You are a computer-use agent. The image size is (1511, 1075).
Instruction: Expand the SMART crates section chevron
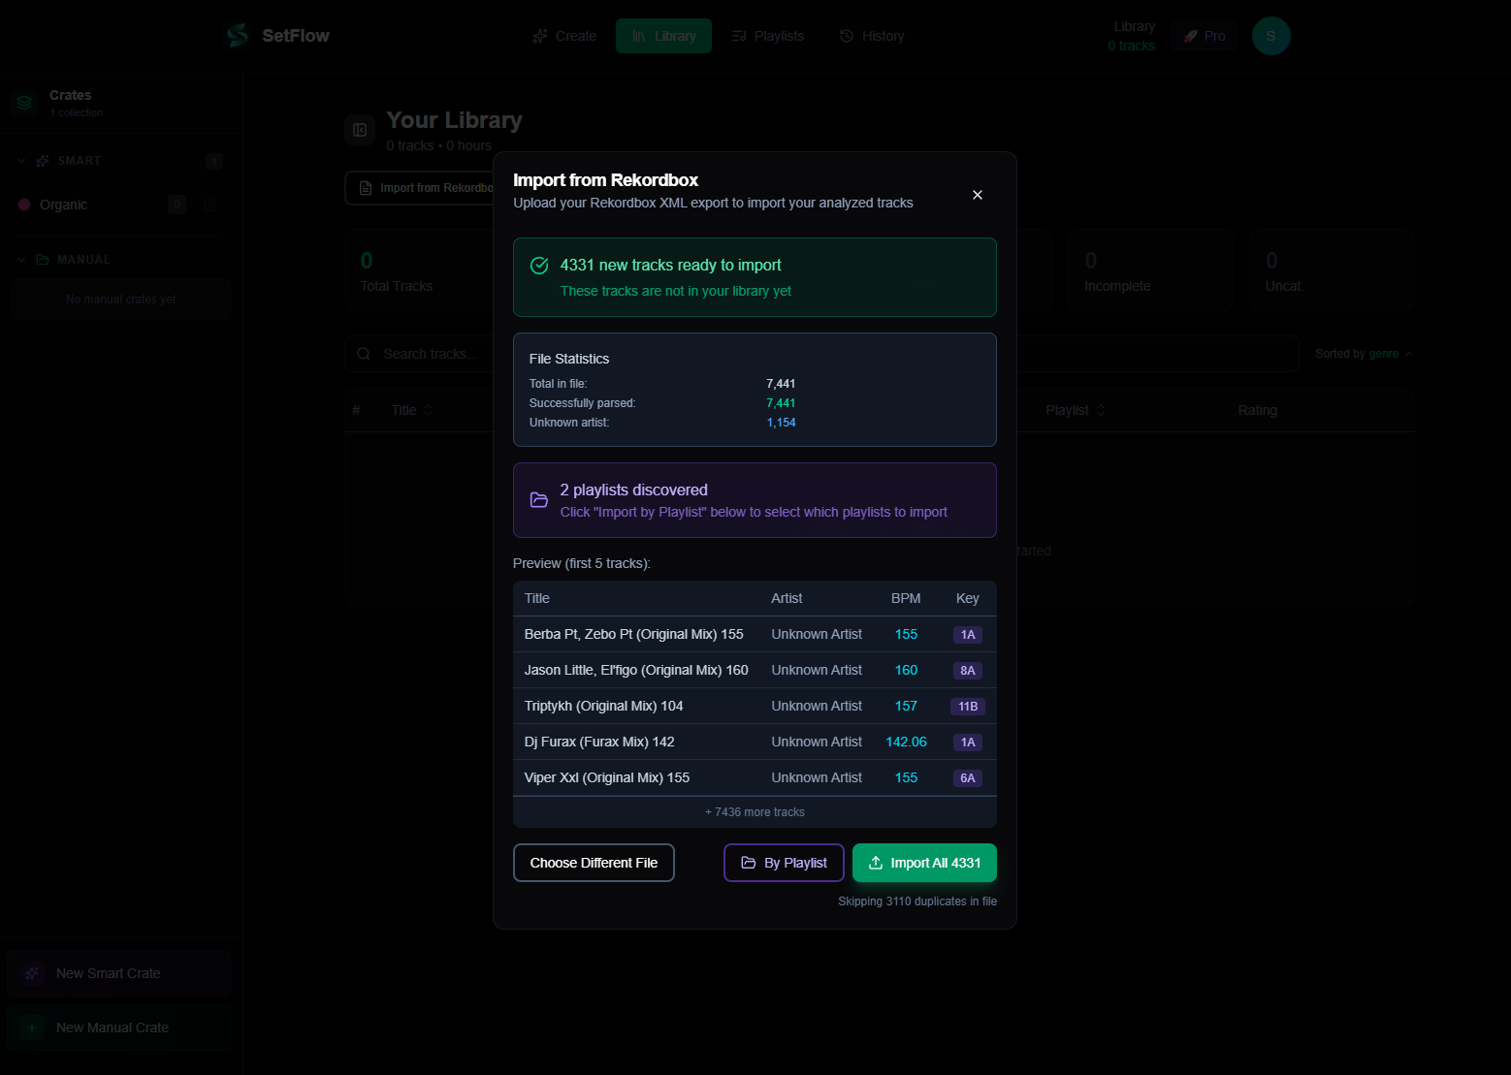pos(20,160)
